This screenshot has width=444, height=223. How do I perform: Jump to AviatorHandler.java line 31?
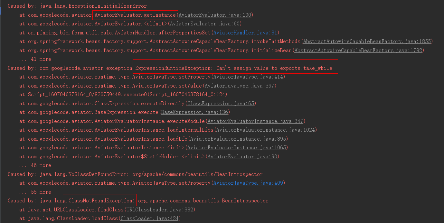pos(245,33)
